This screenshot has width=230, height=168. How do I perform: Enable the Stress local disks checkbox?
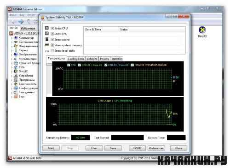coord(52,50)
